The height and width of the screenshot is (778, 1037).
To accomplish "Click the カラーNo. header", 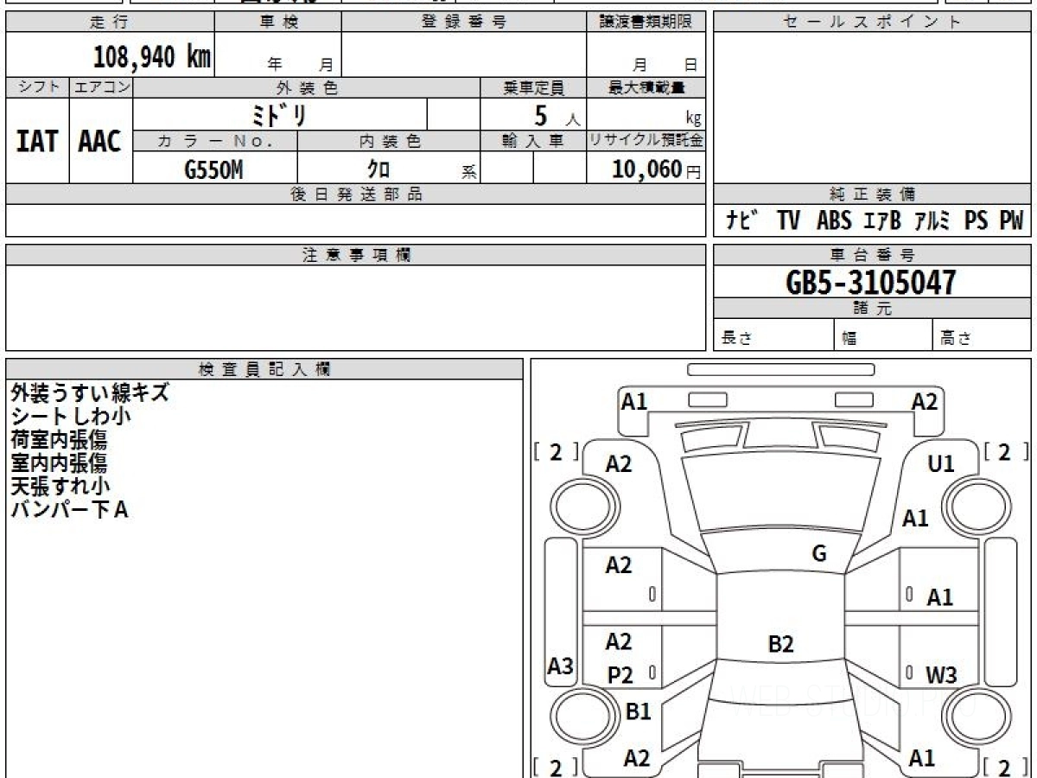I will tap(215, 141).
